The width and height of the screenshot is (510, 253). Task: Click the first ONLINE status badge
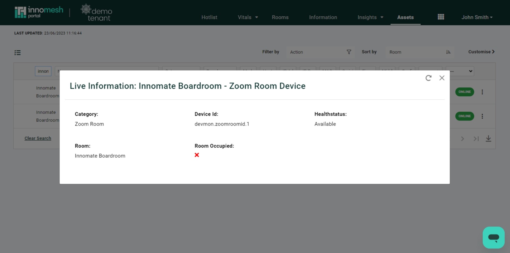pyautogui.click(x=464, y=92)
